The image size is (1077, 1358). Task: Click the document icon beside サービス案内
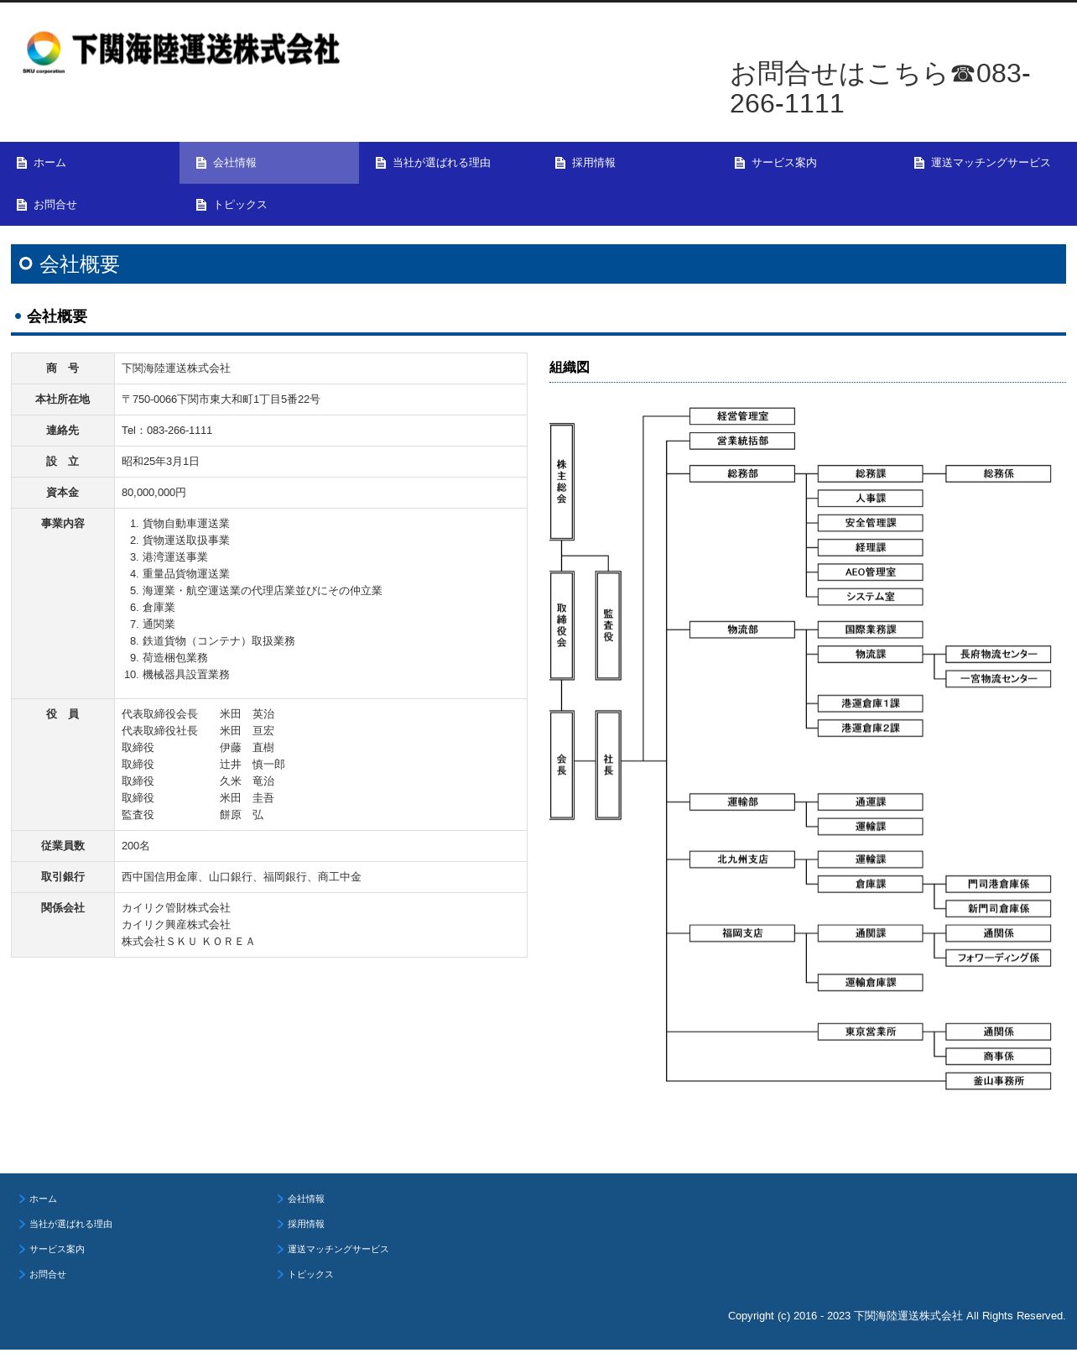740,163
